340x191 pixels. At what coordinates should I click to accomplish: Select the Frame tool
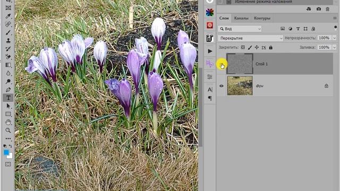(8, 8)
